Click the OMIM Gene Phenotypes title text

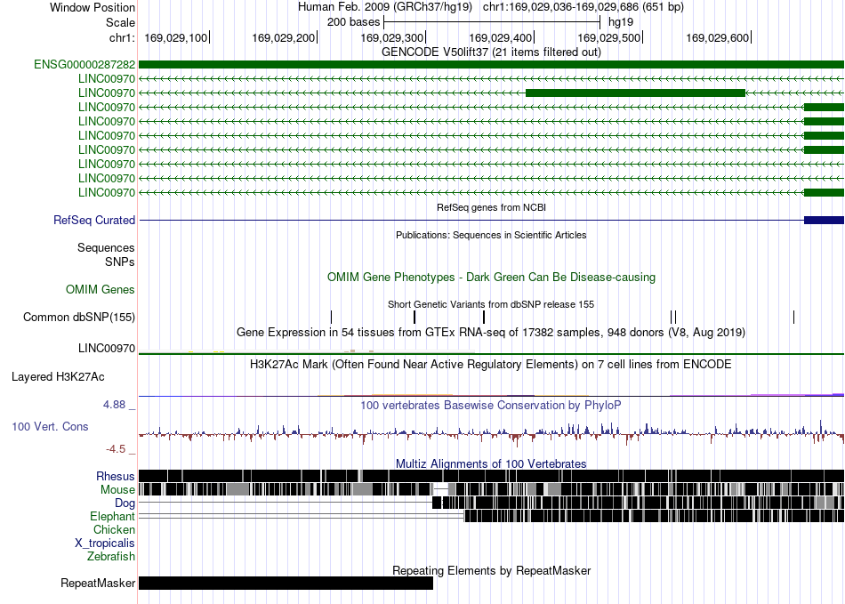point(491,278)
